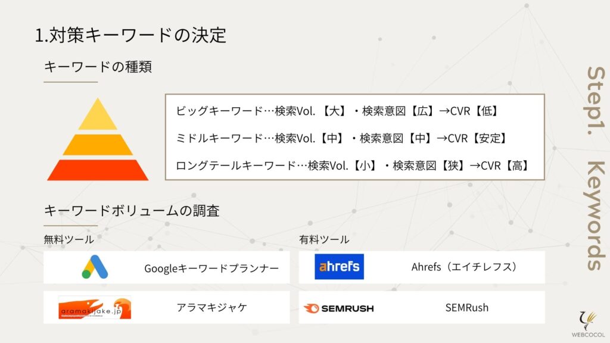Click the キーワードボリュームの調査 subheading
This screenshot has width=610, height=343.
(132, 211)
